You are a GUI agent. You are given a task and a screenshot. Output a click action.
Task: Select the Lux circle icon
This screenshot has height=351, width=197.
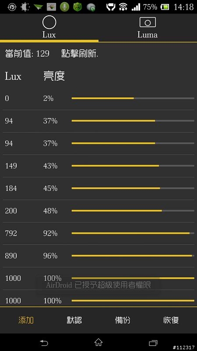[49, 22]
